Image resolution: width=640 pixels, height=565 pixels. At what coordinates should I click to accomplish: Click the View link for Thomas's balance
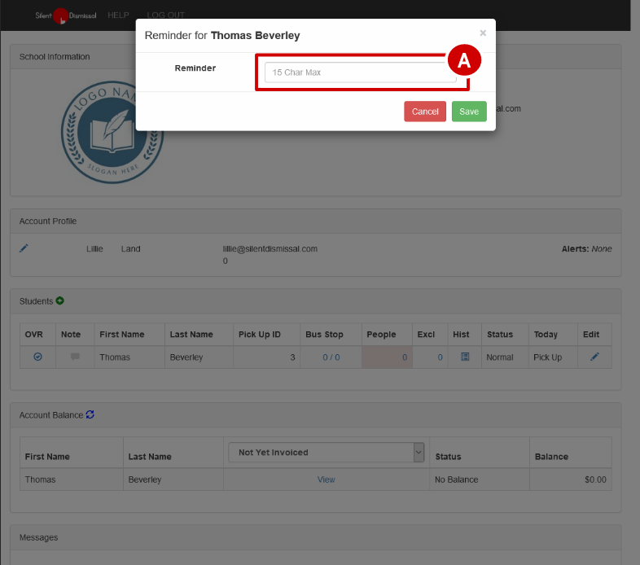click(x=326, y=480)
